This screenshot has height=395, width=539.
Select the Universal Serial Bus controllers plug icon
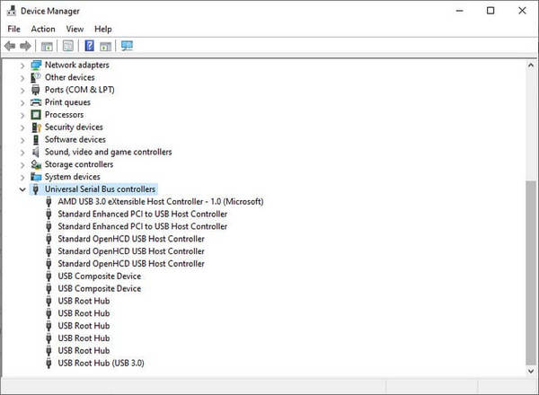pyautogui.click(x=36, y=189)
